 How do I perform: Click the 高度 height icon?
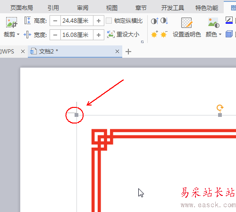point(27,20)
